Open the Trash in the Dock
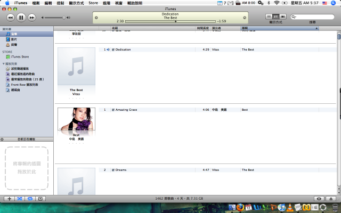This screenshot has height=213, width=341. point(335,208)
